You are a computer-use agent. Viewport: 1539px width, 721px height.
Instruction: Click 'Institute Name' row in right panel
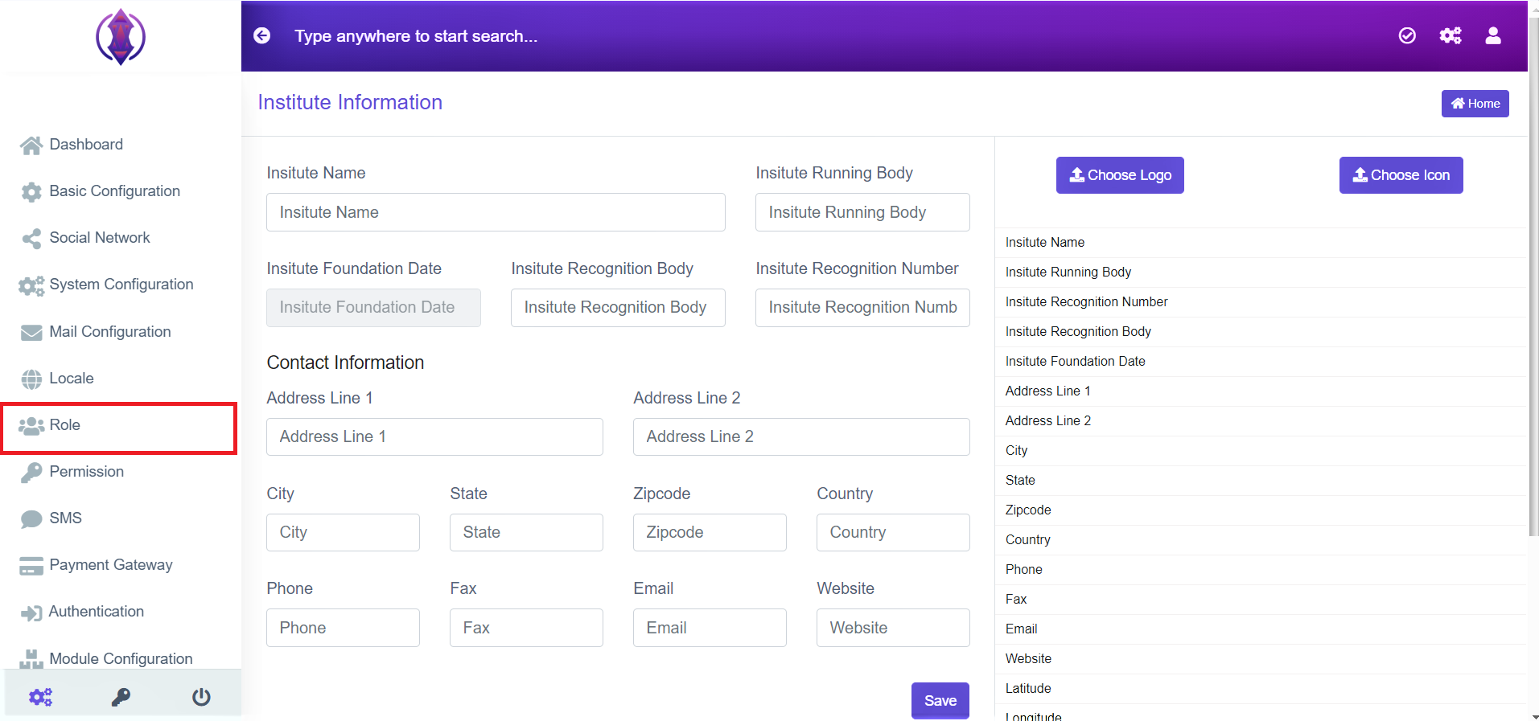[1261, 243]
